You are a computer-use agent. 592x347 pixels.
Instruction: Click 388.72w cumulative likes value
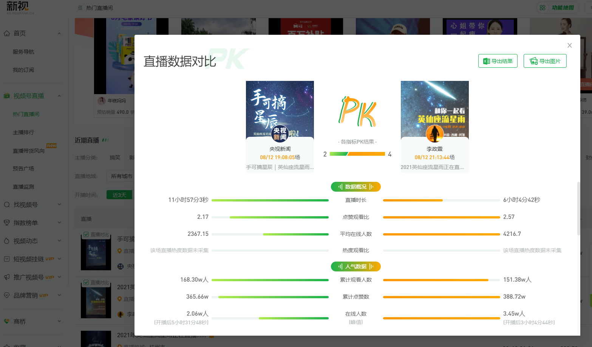pos(514,297)
